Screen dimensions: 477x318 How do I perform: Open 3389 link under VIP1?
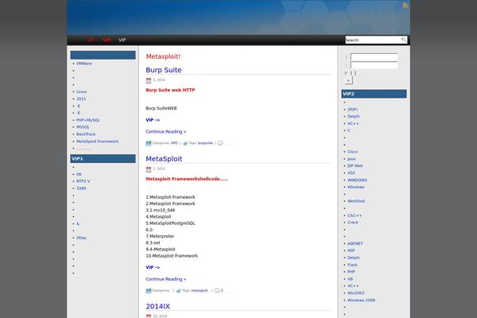(x=81, y=188)
